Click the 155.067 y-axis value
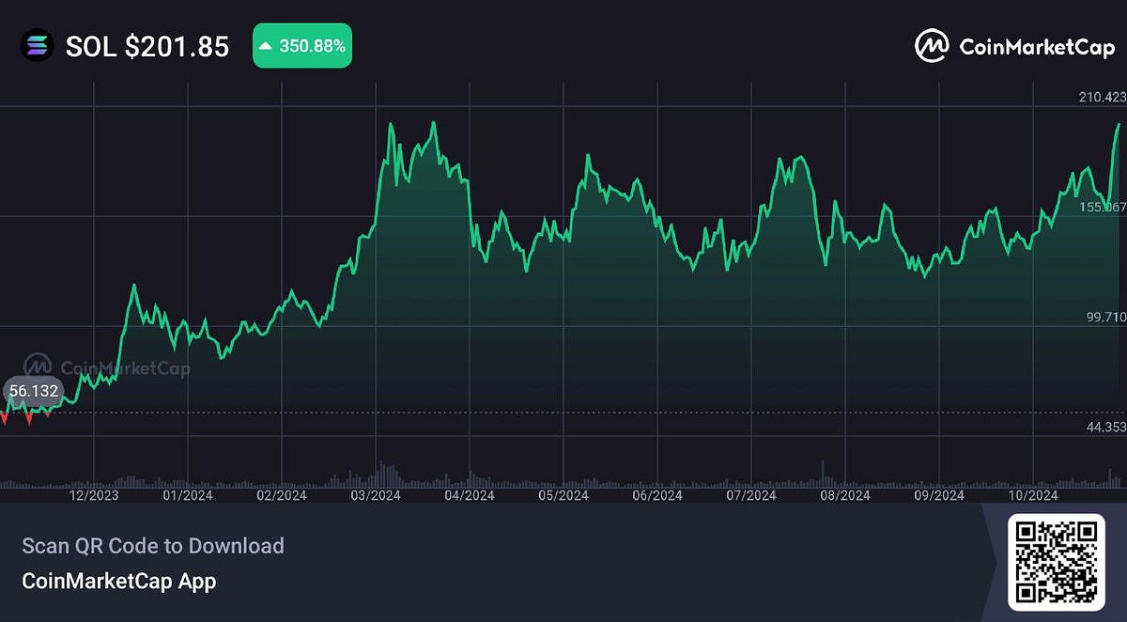The width and height of the screenshot is (1127, 622). click(1103, 207)
